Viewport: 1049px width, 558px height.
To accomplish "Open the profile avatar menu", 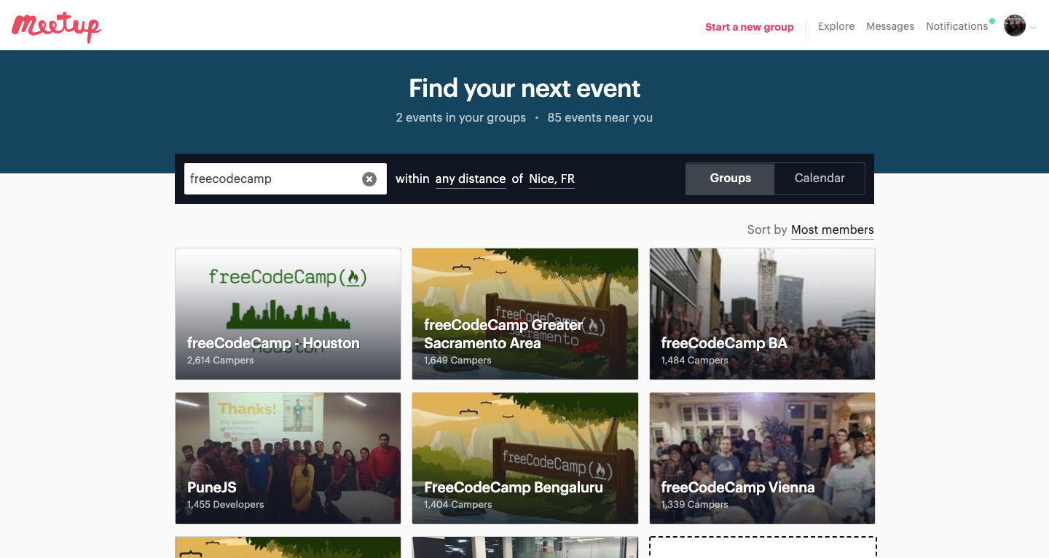I will coord(1015,26).
